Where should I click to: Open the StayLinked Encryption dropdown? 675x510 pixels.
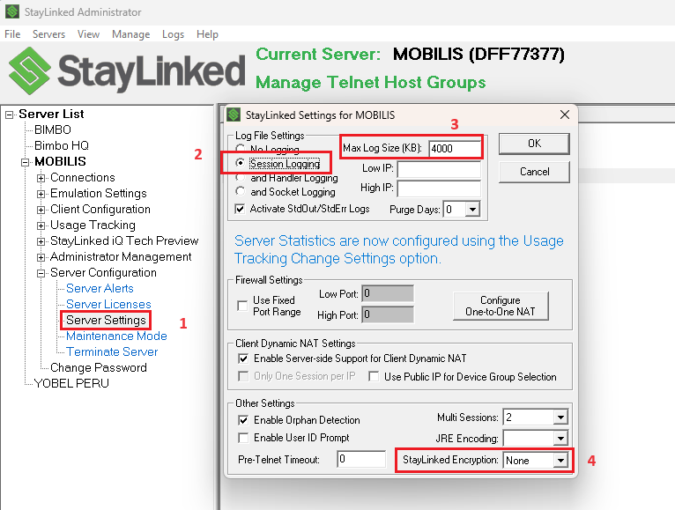pos(560,461)
